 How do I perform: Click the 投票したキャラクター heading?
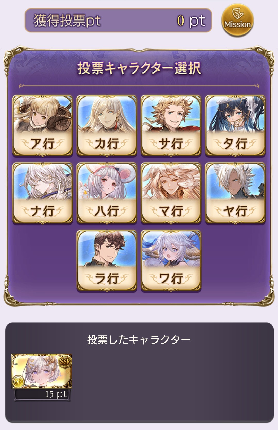(139, 340)
